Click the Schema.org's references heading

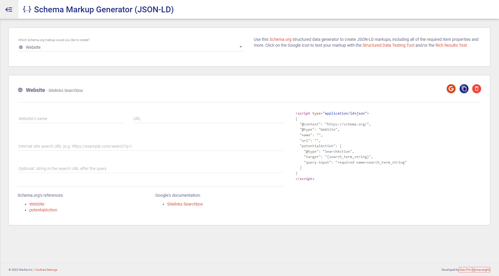click(41, 195)
